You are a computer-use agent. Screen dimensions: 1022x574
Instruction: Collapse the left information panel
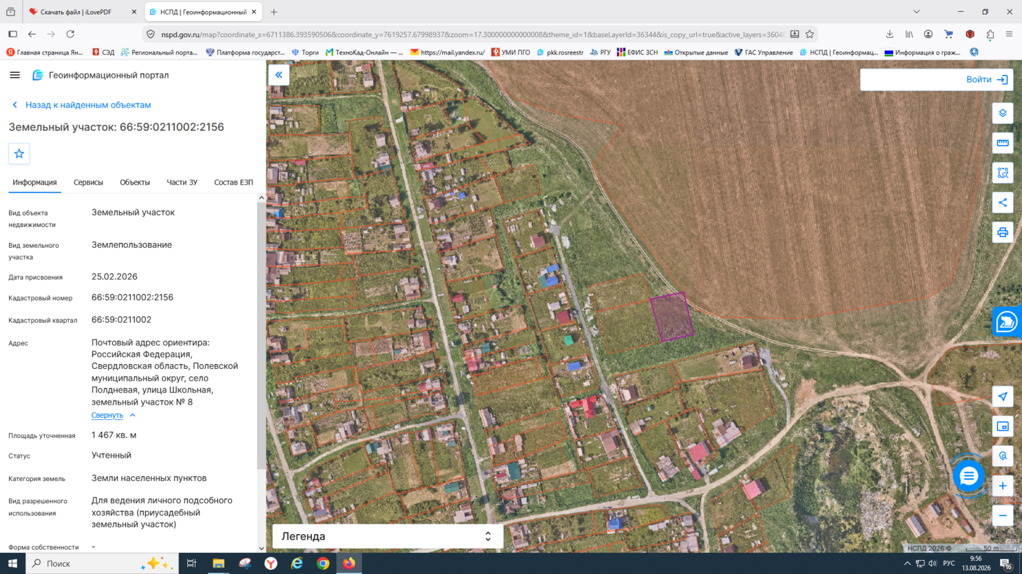click(278, 75)
